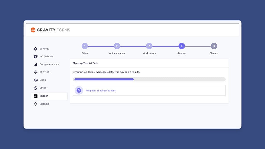Click the Slack icon in the sidebar
The width and height of the screenshot is (265, 149).
point(35,80)
